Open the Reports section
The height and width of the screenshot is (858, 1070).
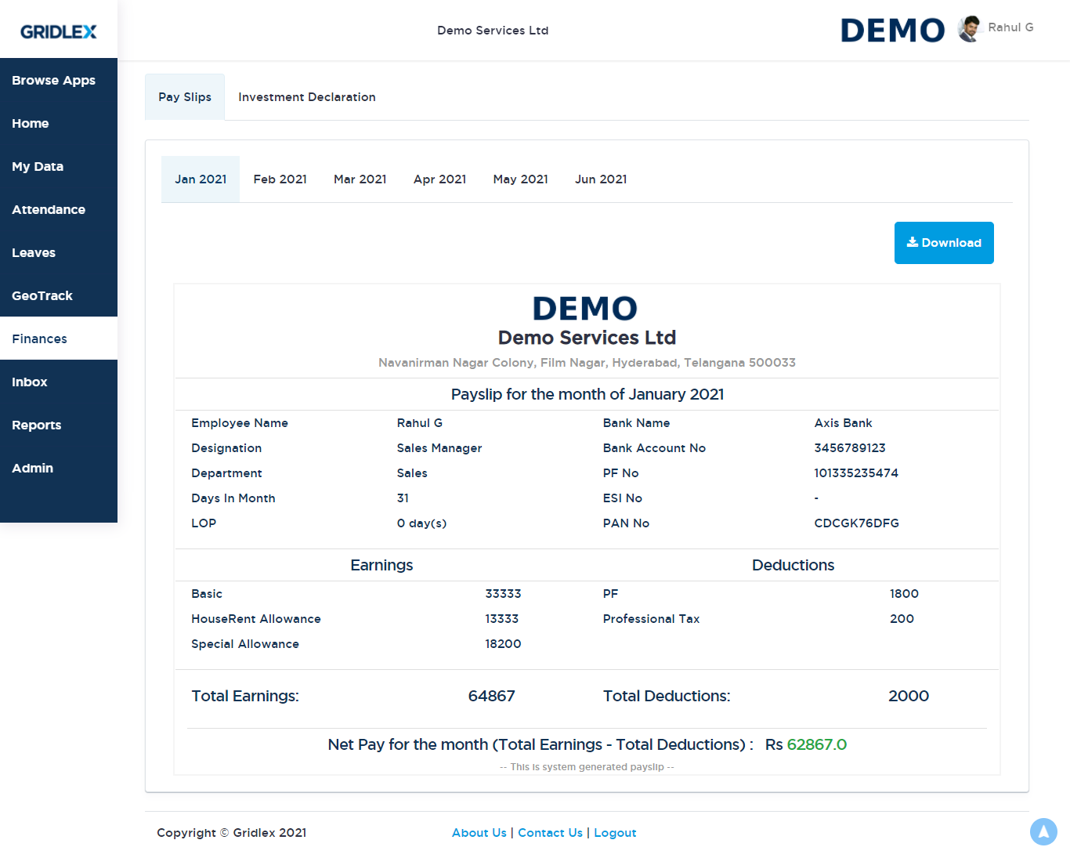click(x=36, y=425)
